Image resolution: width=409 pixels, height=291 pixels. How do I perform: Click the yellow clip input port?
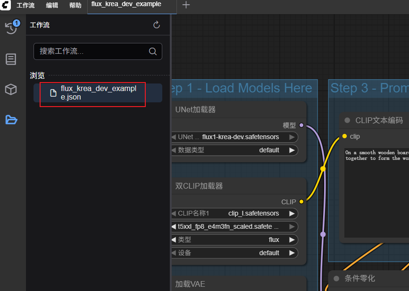coord(345,136)
